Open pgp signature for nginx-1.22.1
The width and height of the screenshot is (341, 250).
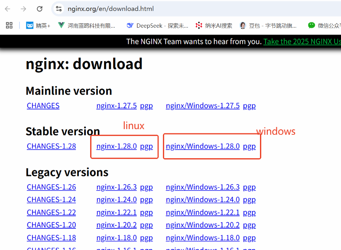[146, 213]
